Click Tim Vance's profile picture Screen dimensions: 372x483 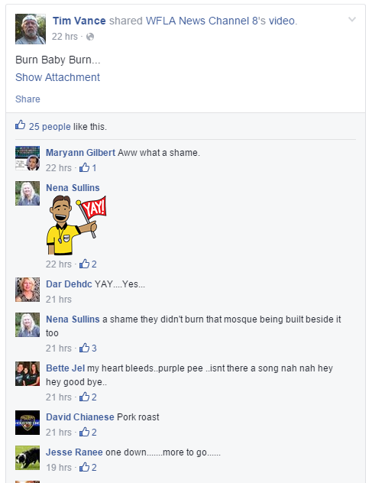(31, 29)
